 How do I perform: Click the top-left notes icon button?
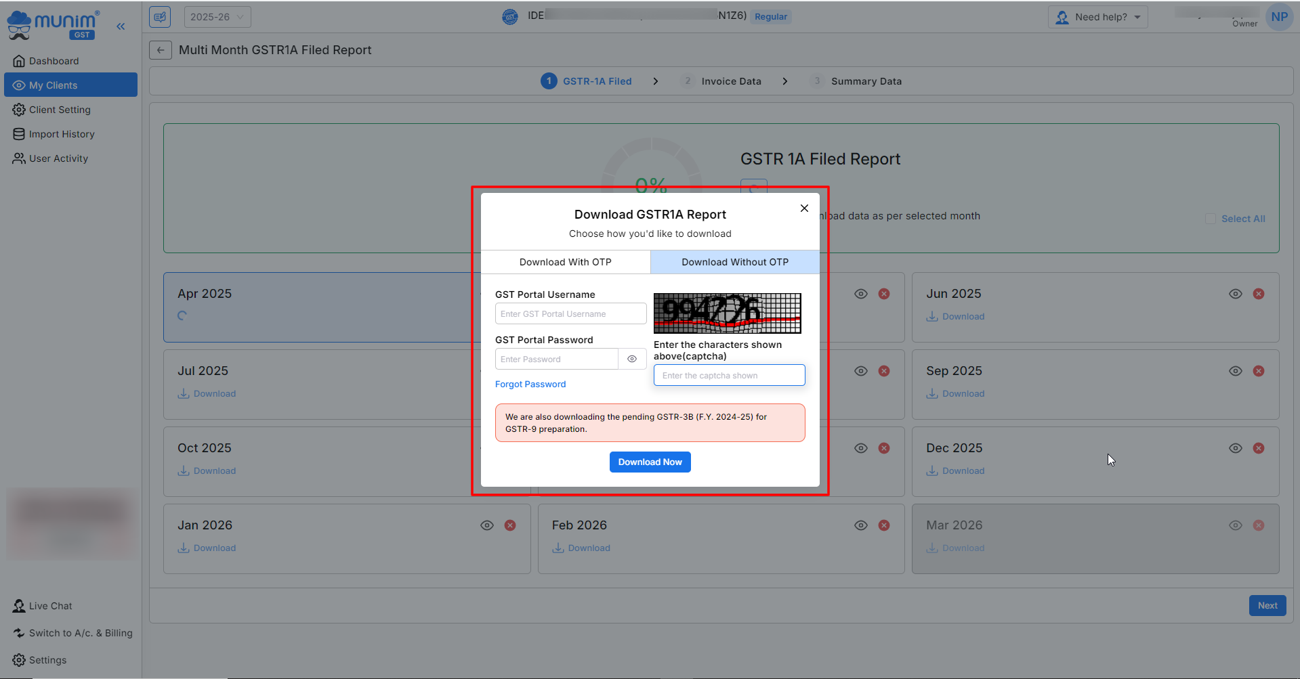click(160, 17)
